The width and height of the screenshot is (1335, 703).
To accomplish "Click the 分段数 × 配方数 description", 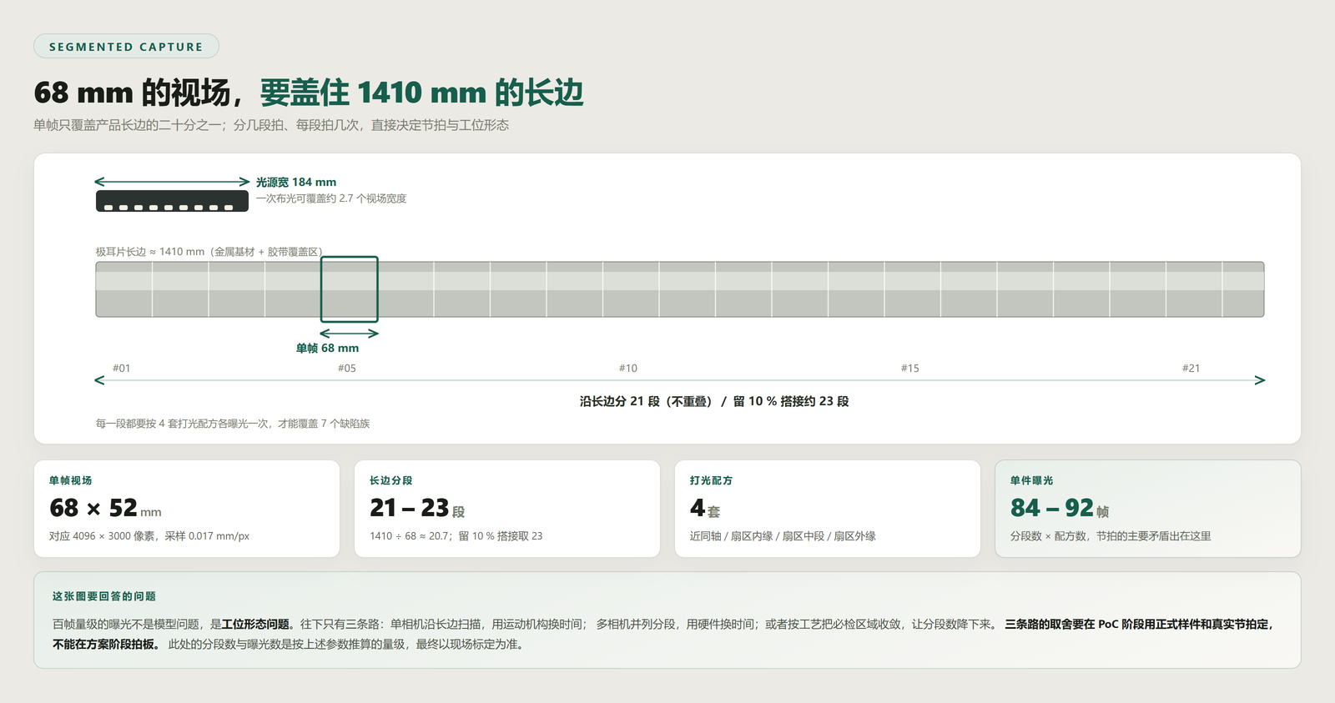I will 1111,536.
